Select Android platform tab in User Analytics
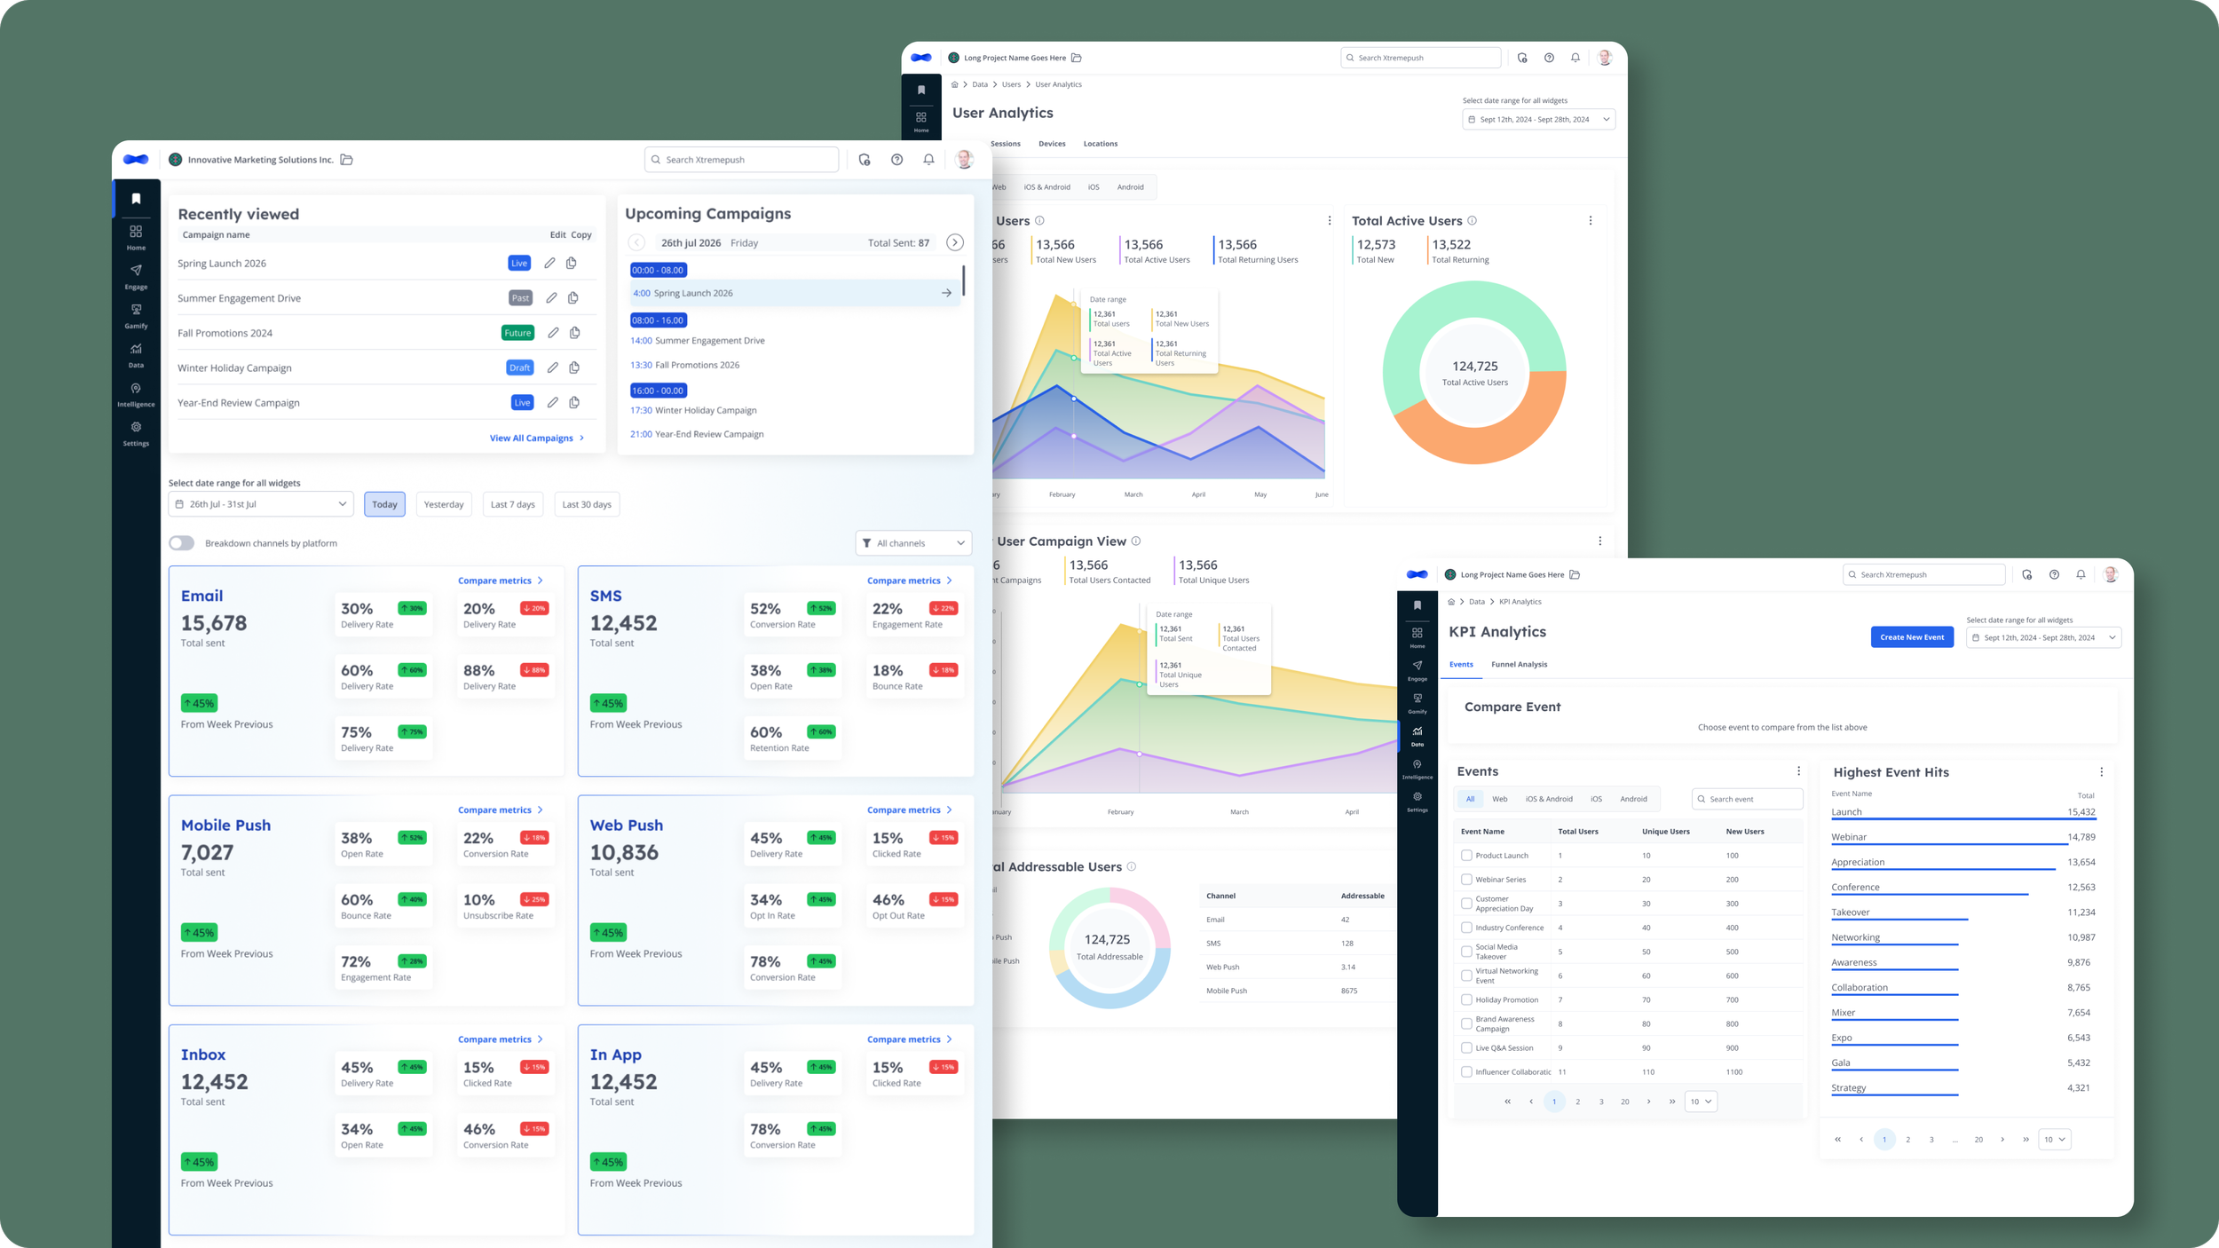Image resolution: width=2219 pixels, height=1248 pixels. point(1130,187)
